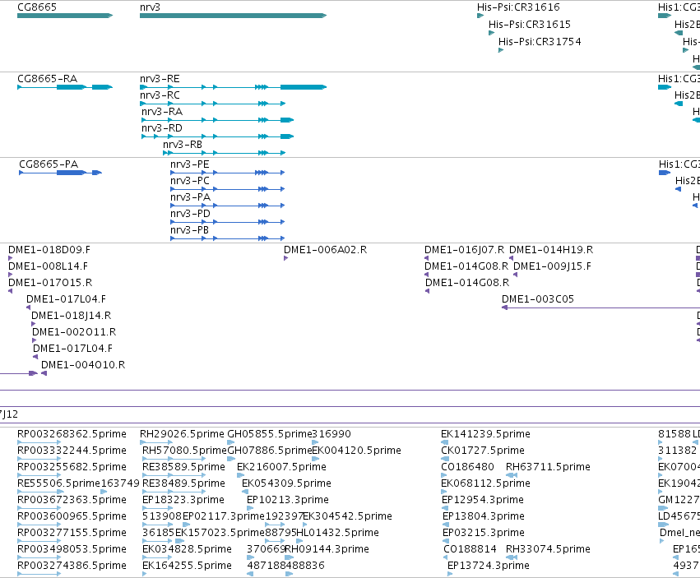Image resolution: width=700 pixels, height=578 pixels.
Task: Click EST EK304542.5prime label
Action: point(348,516)
